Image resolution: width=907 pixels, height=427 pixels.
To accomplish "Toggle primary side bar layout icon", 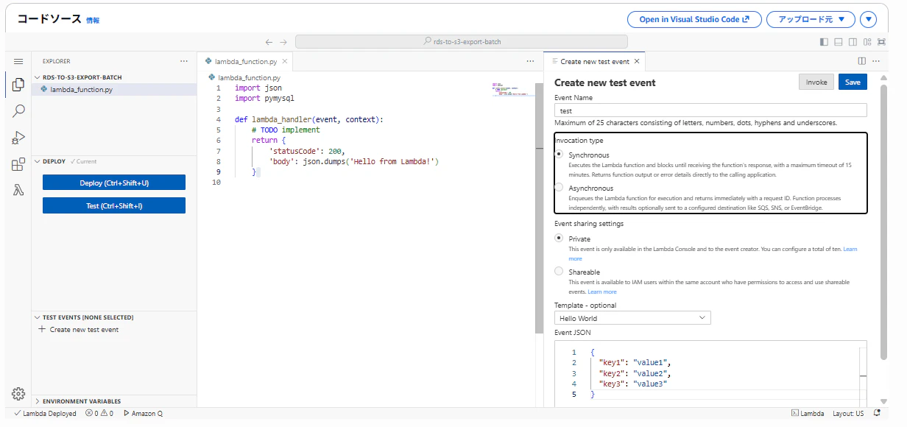I will pos(825,42).
